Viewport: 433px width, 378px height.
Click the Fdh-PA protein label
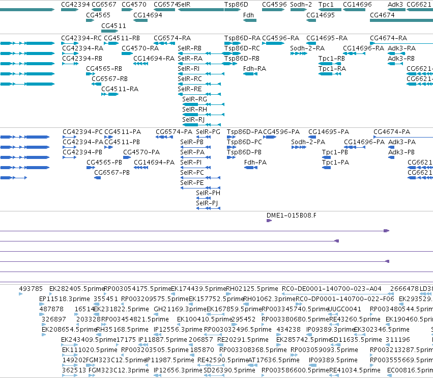coord(255,163)
